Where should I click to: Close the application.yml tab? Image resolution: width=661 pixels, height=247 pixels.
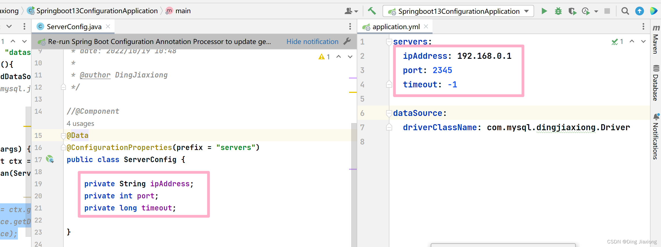[426, 26]
